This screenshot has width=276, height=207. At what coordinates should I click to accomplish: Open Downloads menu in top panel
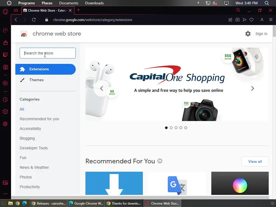(94, 3)
